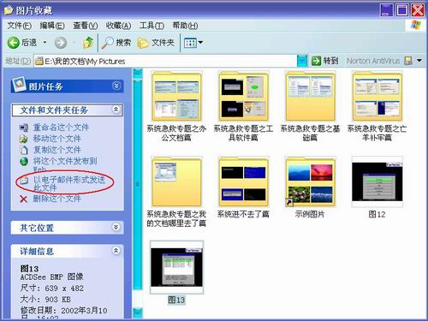
Task: Click the globe publish-to-Web icon
Action: click(24, 161)
